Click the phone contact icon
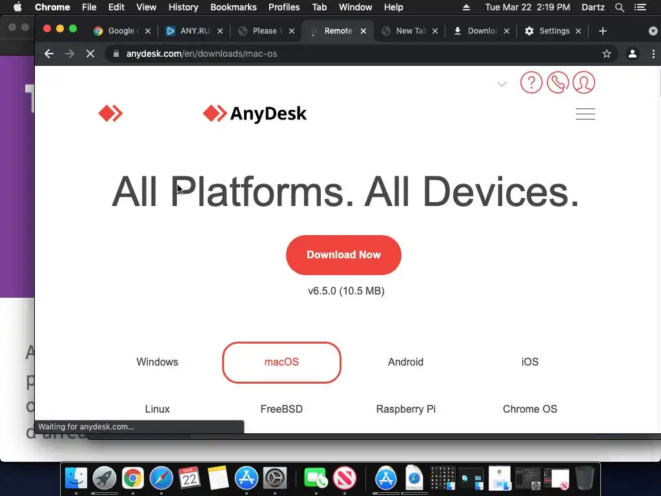Image resolution: width=661 pixels, height=496 pixels. (x=558, y=82)
